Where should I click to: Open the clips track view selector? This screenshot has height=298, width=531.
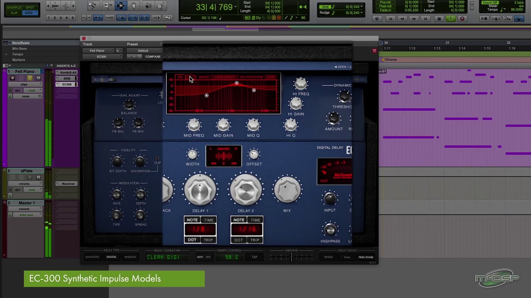25,84
